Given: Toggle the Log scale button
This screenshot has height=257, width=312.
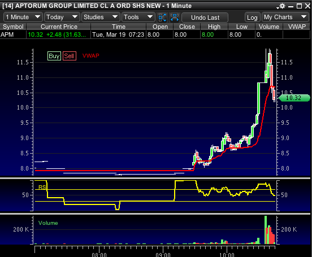Looking at the screenshot, I should [x=252, y=18].
